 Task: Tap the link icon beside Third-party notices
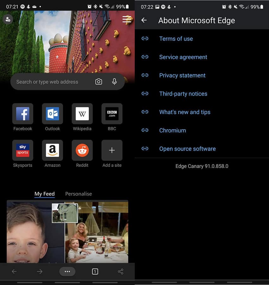click(145, 94)
